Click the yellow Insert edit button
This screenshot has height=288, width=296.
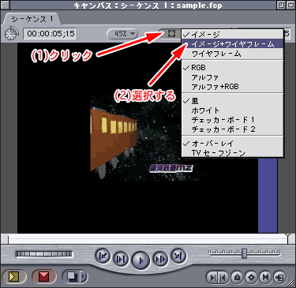click(13, 276)
